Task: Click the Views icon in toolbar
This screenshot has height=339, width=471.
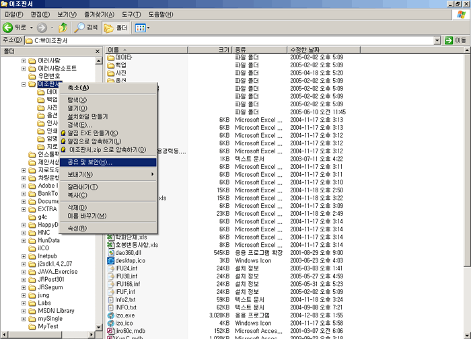Action: pyautogui.click(x=141, y=28)
